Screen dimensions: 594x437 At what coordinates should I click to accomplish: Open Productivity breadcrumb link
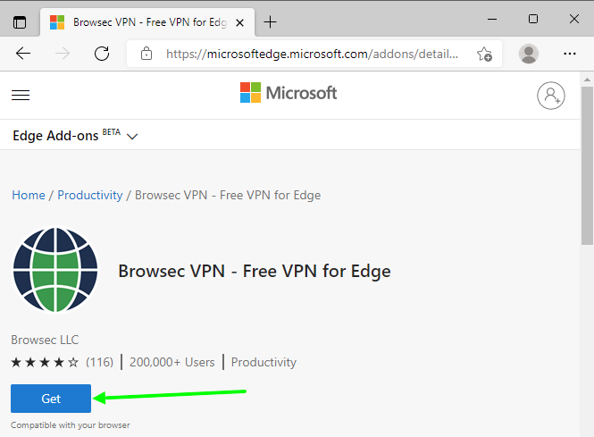(x=90, y=195)
